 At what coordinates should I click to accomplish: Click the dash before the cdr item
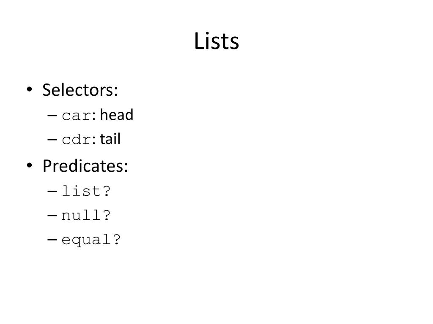tap(52, 140)
